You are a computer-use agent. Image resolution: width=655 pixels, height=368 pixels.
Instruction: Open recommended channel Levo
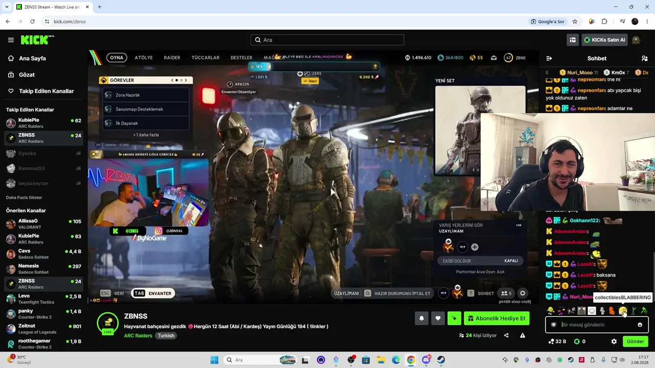click(43, 298)
